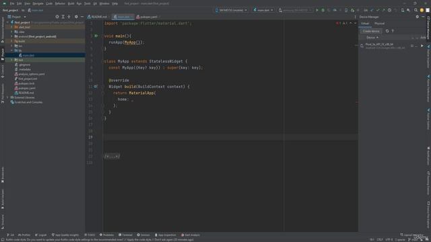431x242 pixels.
Task: Click the Device column sort header
Action: point(372,38)
